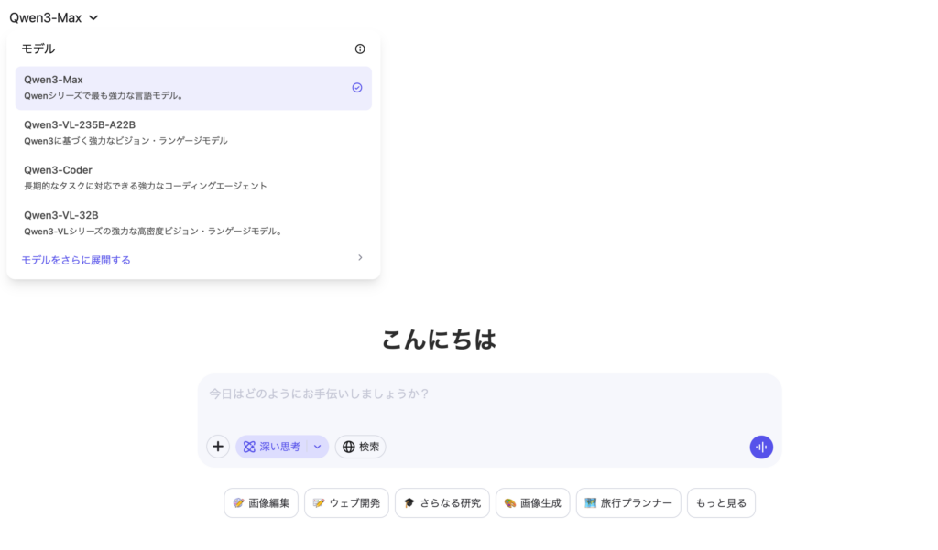This screenshot has height=550, width=938.
Task: Open the 深い思考 dropdown arrow
Action: click(318, 447)
